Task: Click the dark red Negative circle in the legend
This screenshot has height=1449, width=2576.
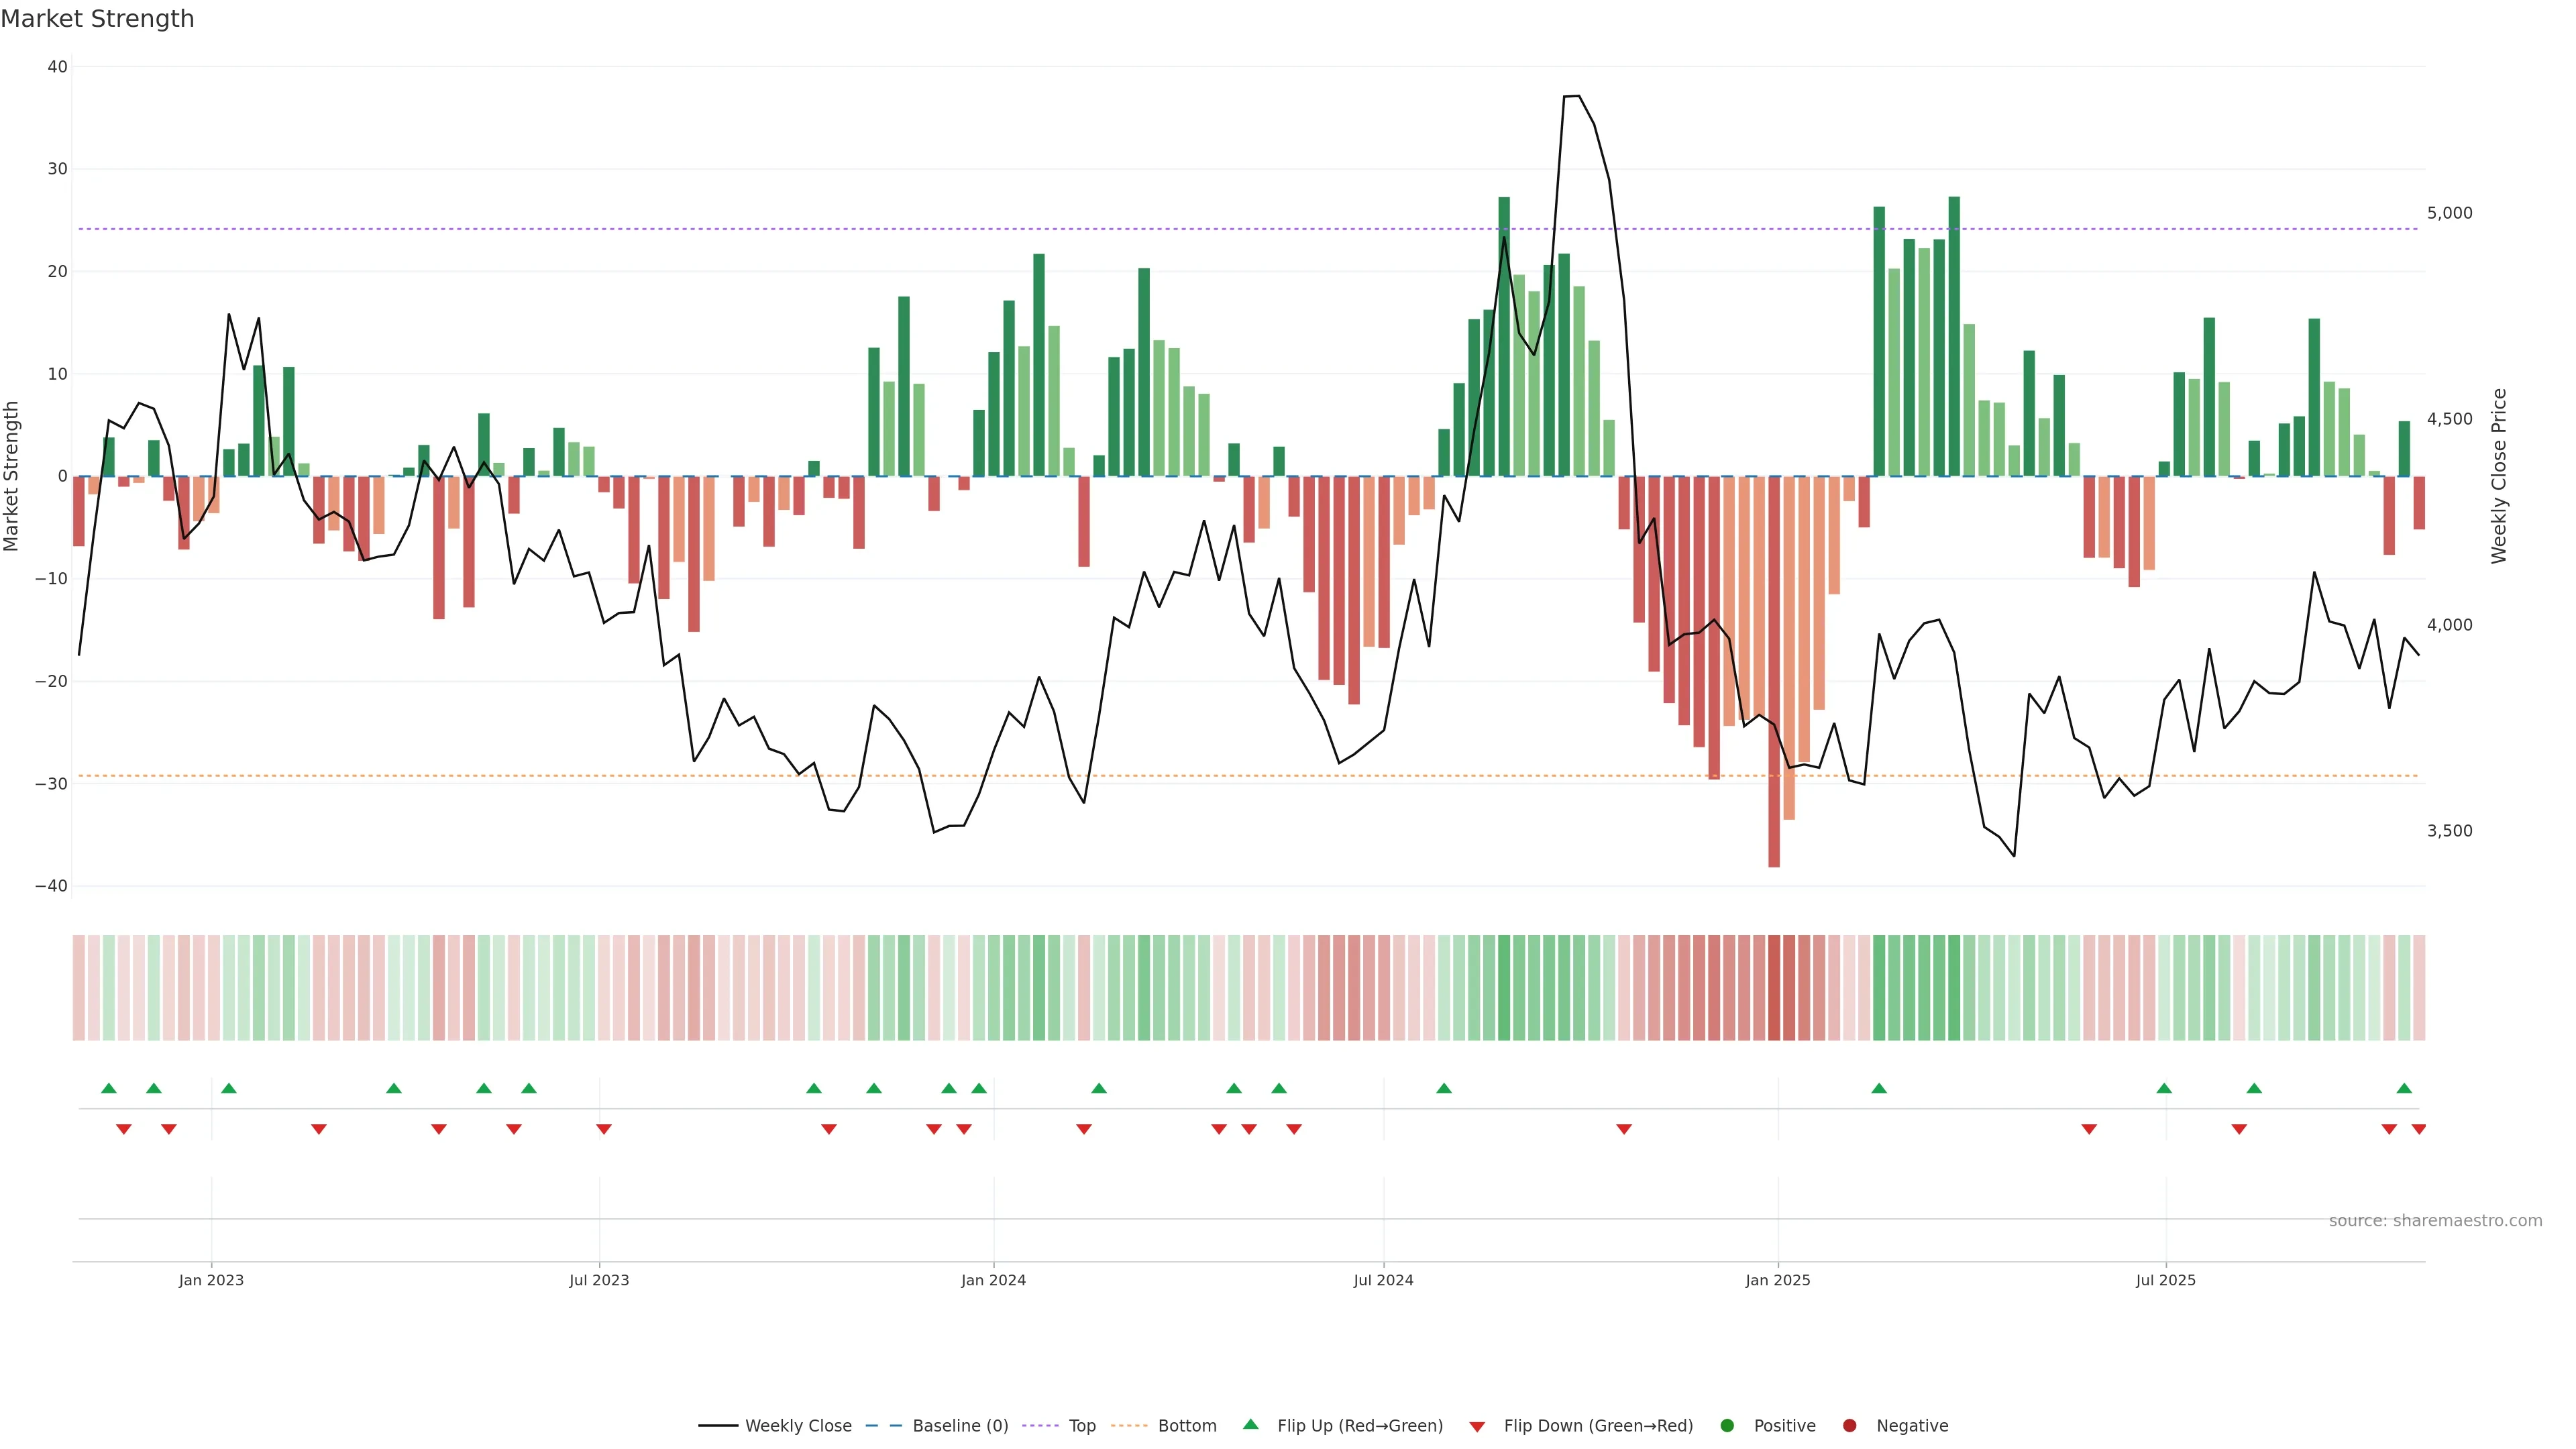Action: 1849,1426
